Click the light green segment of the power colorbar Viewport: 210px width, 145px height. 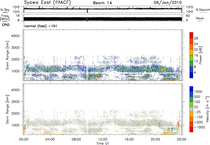[191, 58]
